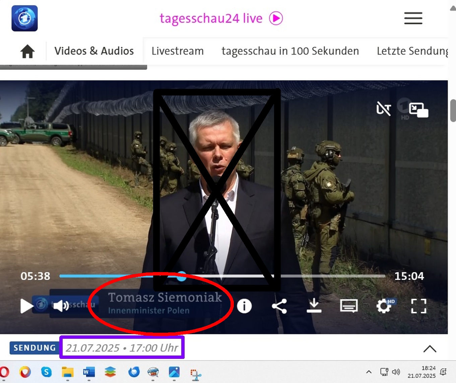Mute the video player volume
456x383 pixels.
point(61,306)
